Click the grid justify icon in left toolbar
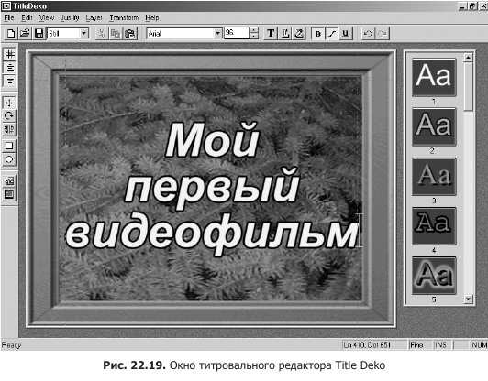 click(10, 54)
